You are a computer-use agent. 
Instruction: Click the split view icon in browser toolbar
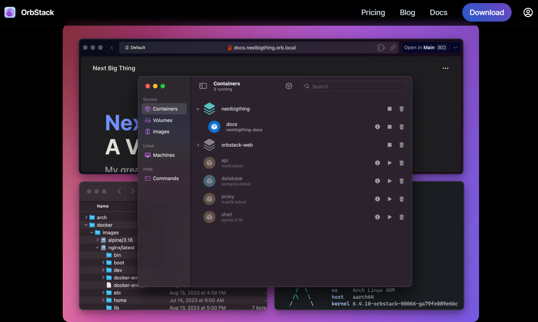[381, 48]
